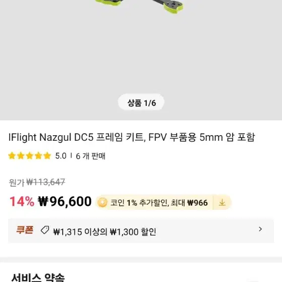Click the struck-through original price ₩113,647
This screenshot has height=282, width=282.
46,182
